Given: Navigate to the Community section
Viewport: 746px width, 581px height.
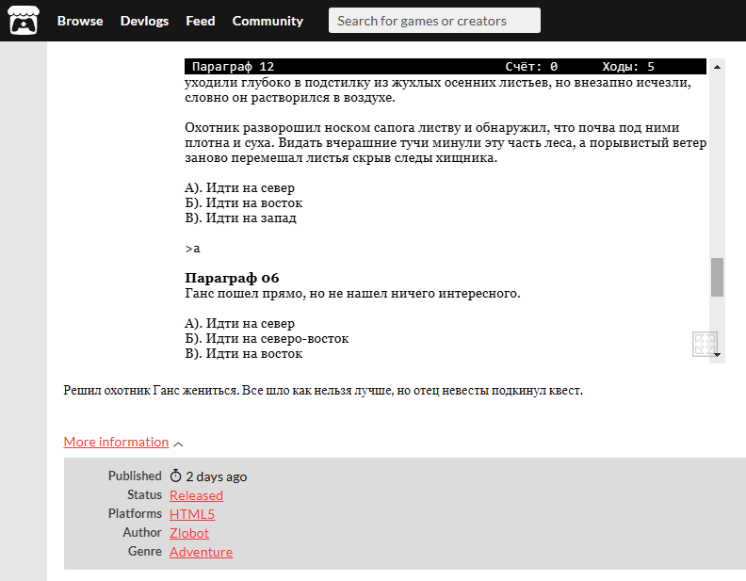Looking at the screenshot, I should tap(268, 21).
